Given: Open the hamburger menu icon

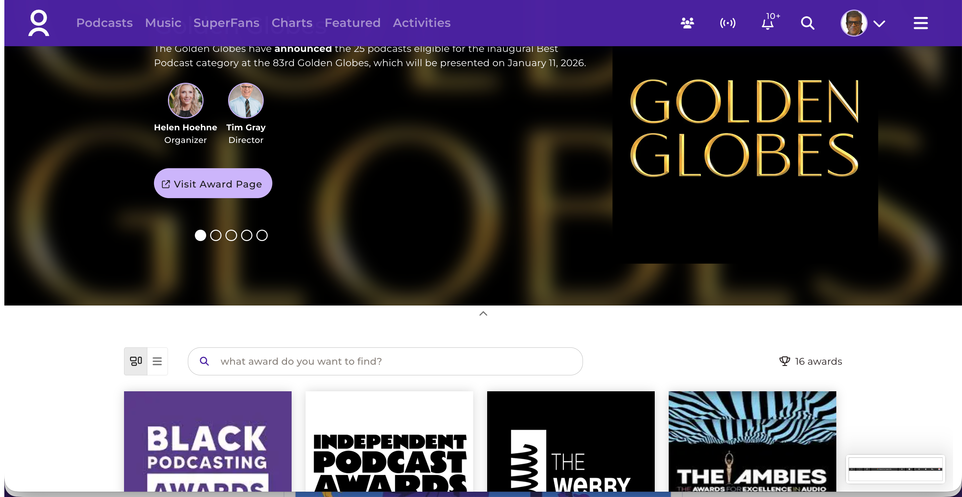Looking at the screenshot, I should coord(920,23).
